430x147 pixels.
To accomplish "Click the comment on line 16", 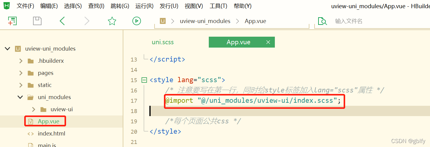I will coord(275,90).
